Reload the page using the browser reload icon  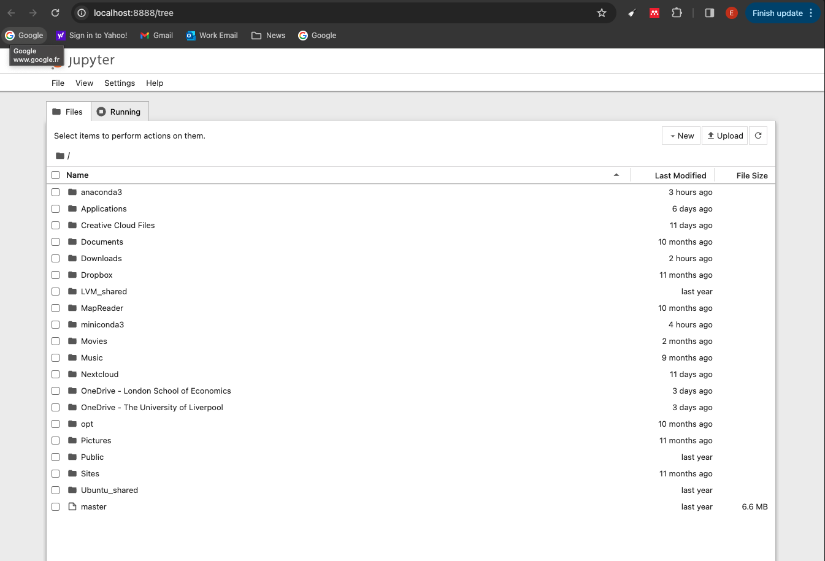55,13
